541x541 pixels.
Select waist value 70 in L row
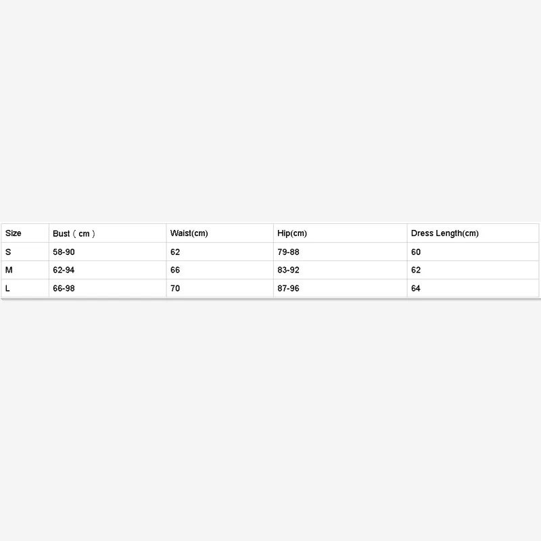220,288
